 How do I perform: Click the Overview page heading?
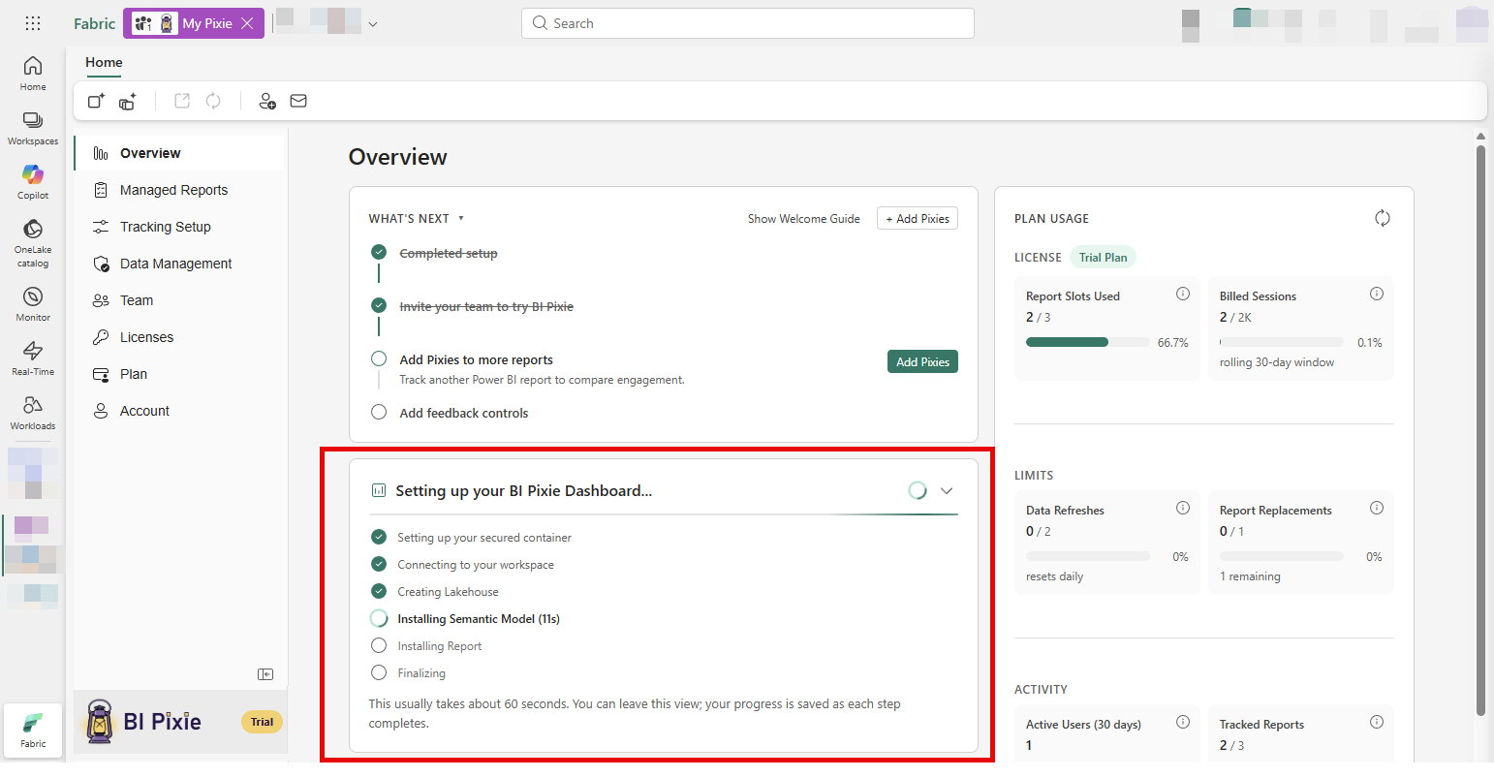click(398, 157)
